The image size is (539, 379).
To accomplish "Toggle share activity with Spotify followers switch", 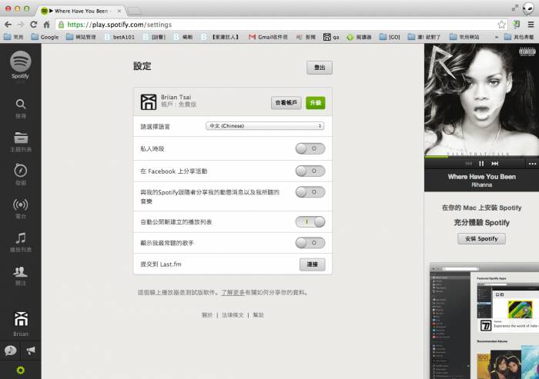I will pos(310,192).
